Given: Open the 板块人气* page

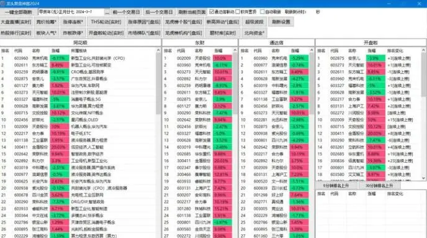Looking at the screenshot, I should point(47,33).
